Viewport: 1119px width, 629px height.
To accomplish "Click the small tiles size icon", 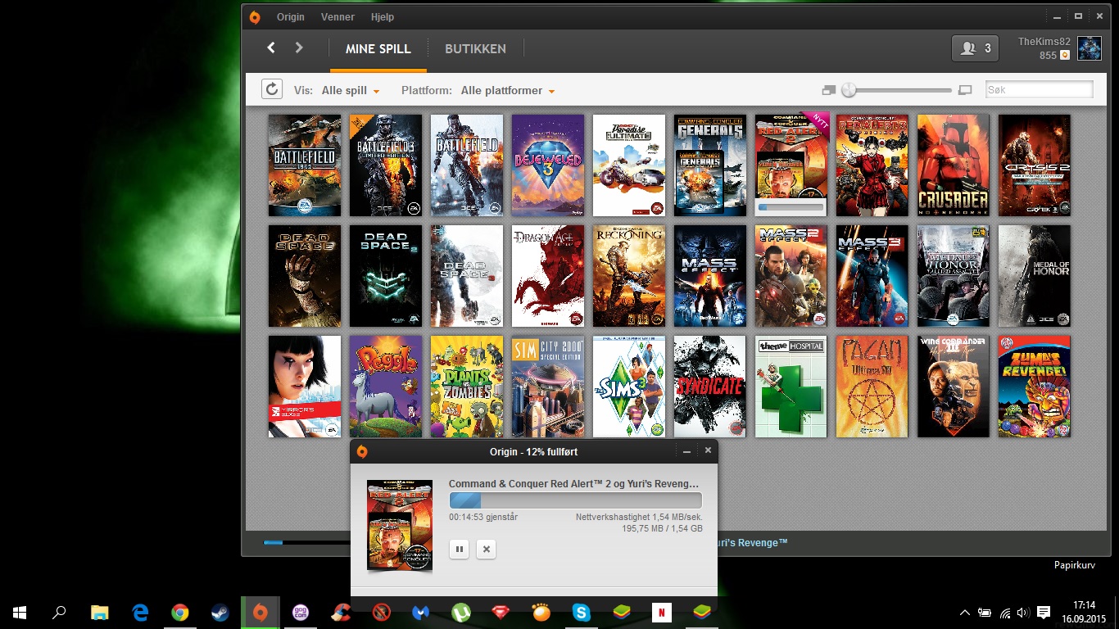I will point(828,90).
